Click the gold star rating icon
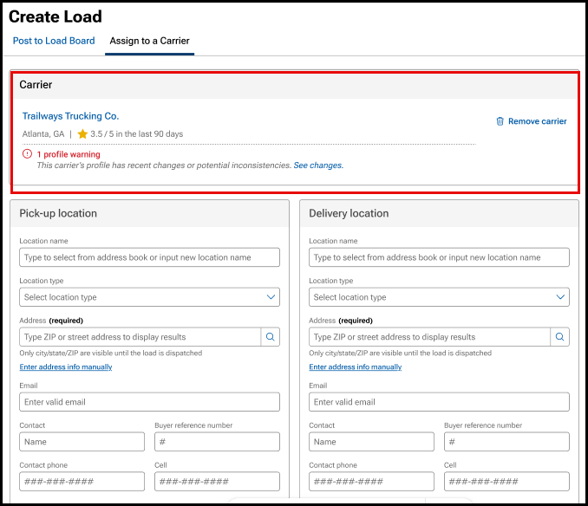The height and width of the screenshot is (506, 588). 82,134
